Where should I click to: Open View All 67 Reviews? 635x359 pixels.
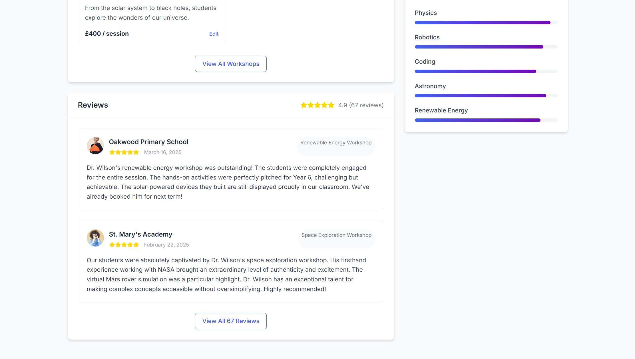click(x=231, y=321)
